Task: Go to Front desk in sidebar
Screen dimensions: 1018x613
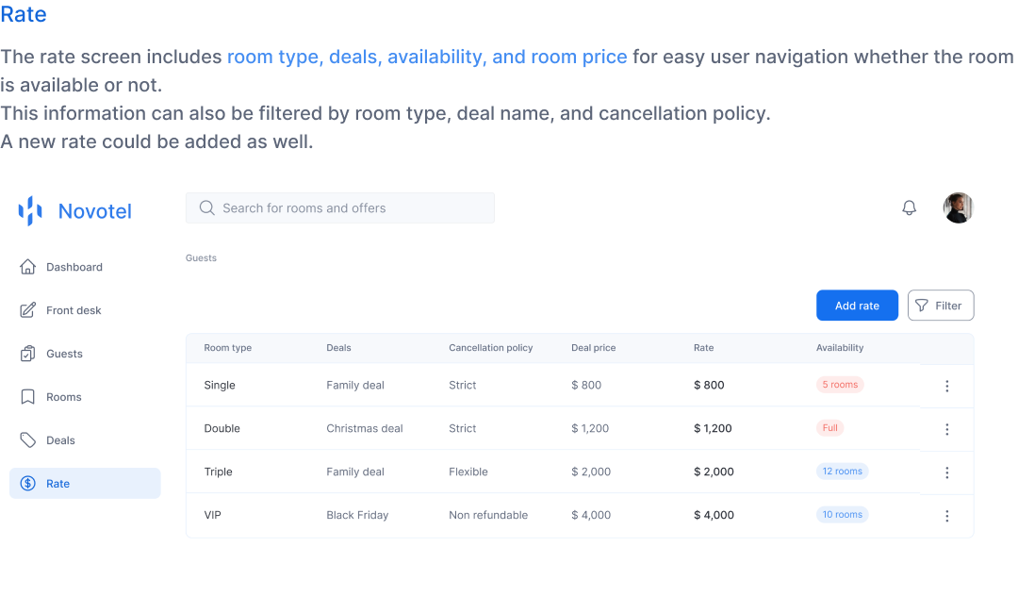Action: click(x=74, y=310)
